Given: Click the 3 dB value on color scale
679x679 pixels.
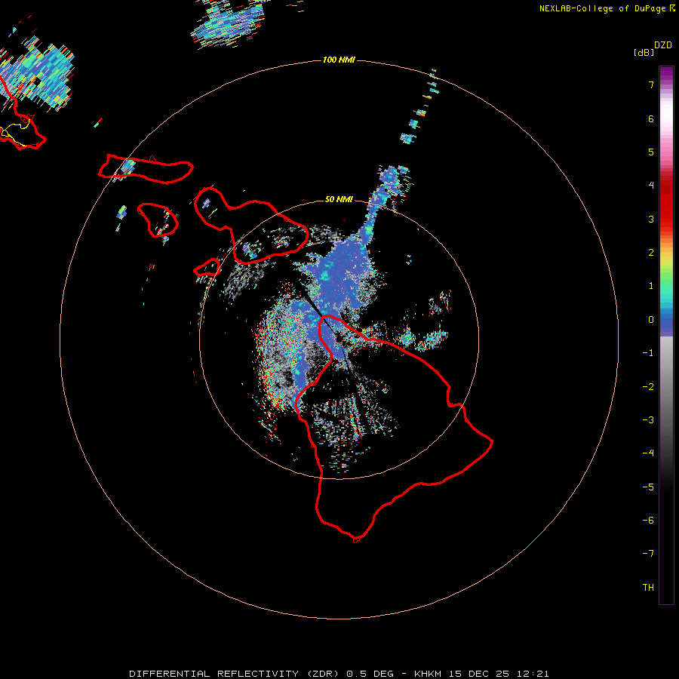Looking at the screenshot, I should [651, 219].
